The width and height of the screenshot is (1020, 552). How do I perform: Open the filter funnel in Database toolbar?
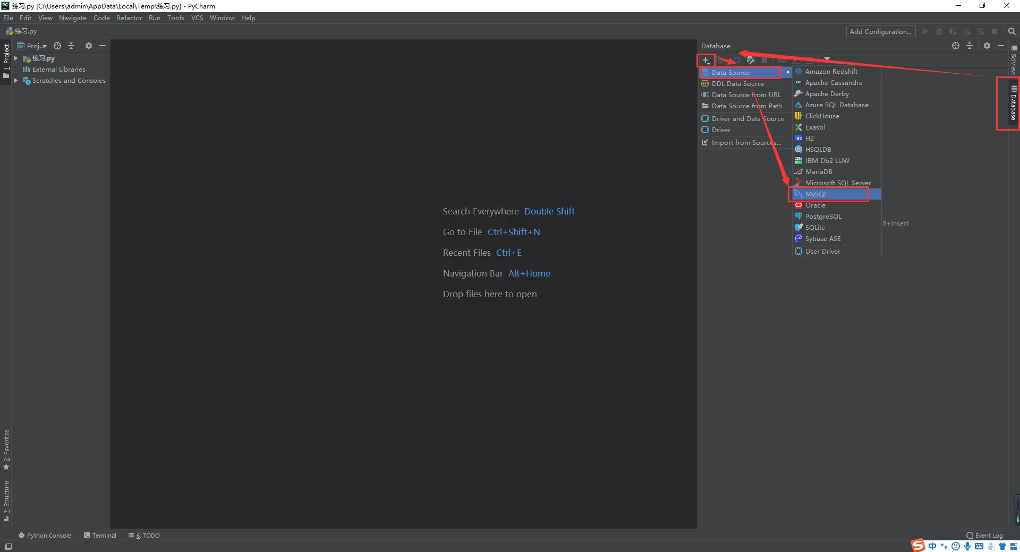point(827,59)
